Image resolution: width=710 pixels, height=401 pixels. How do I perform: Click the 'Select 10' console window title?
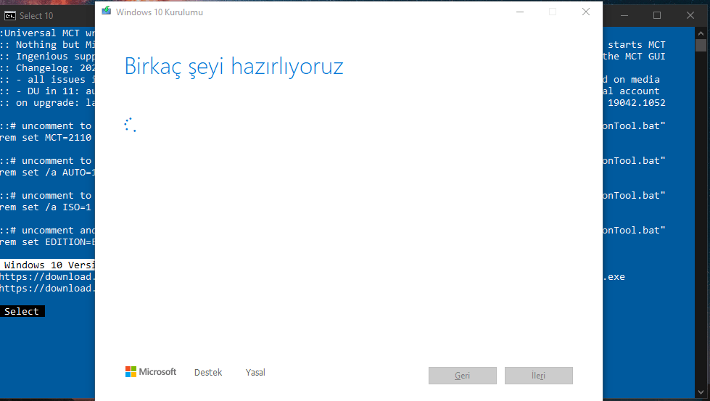[36, 16]
